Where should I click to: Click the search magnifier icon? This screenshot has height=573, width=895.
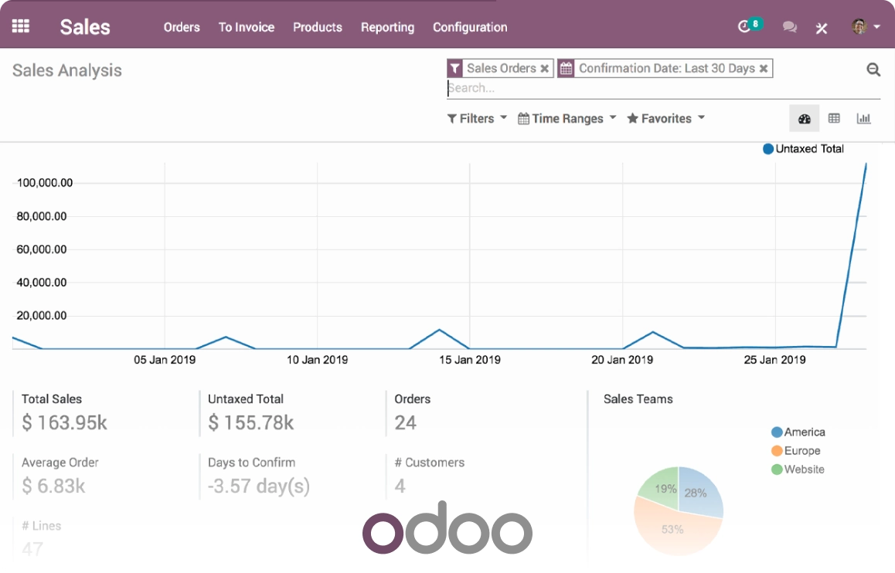coord(873,70)
